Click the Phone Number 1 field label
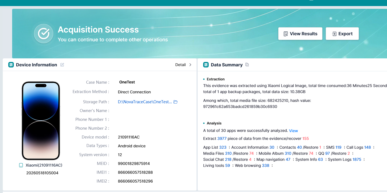387x193 pixels. (x=92, y=119)
